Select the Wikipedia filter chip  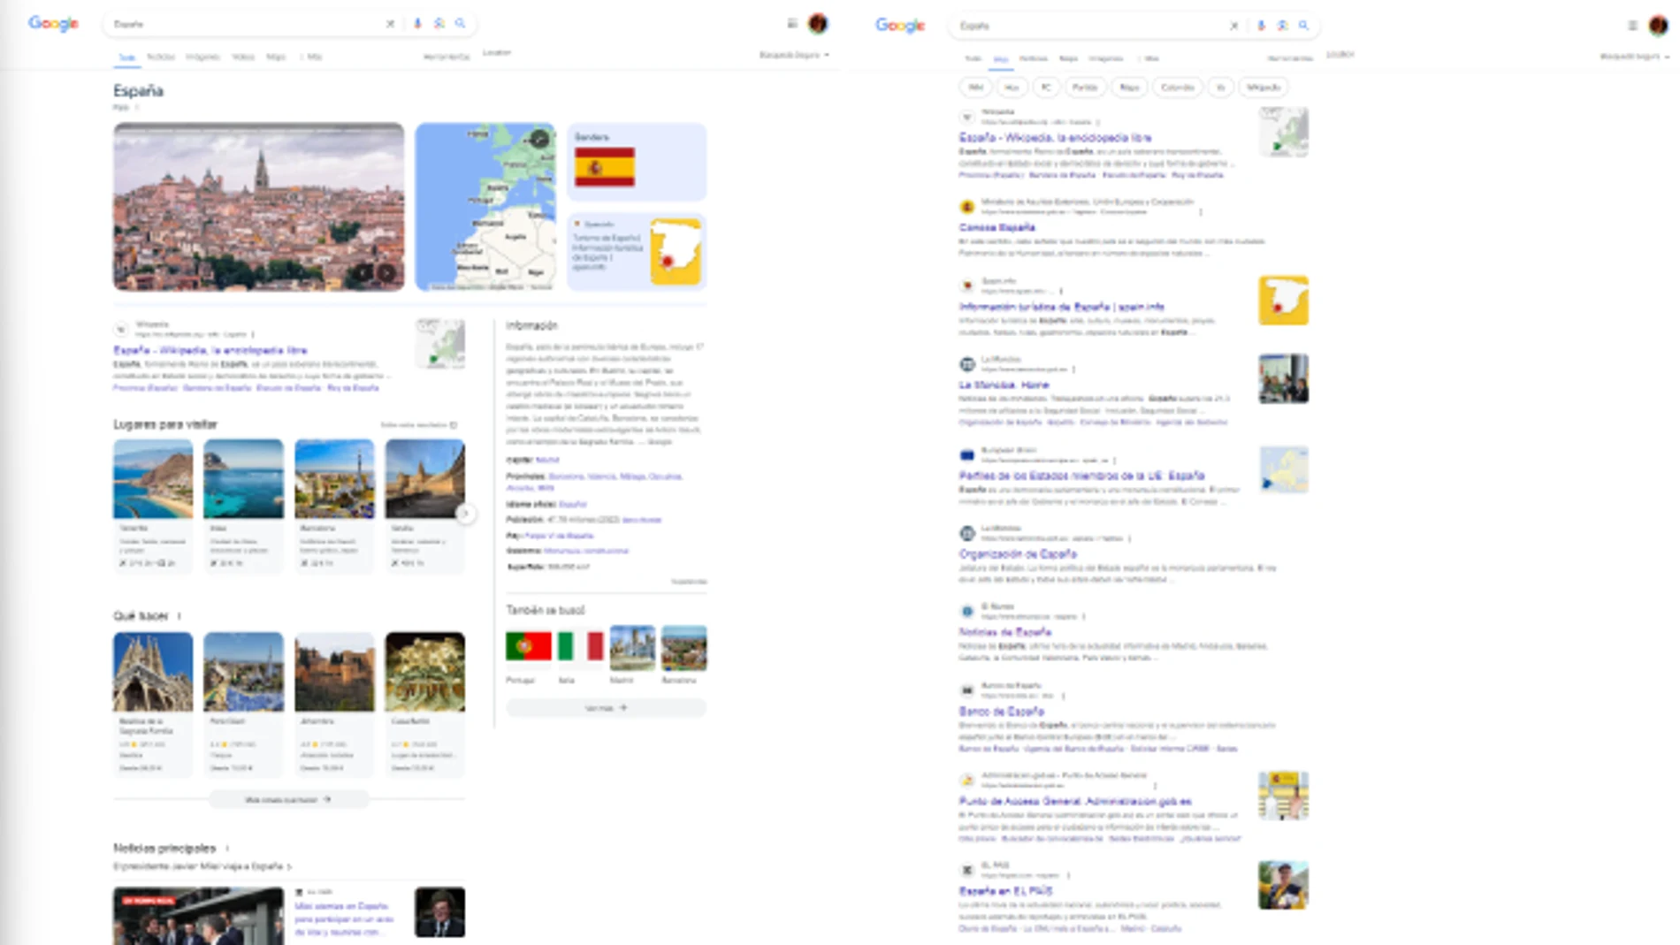pyautogui.click(x=1264, y=88)
